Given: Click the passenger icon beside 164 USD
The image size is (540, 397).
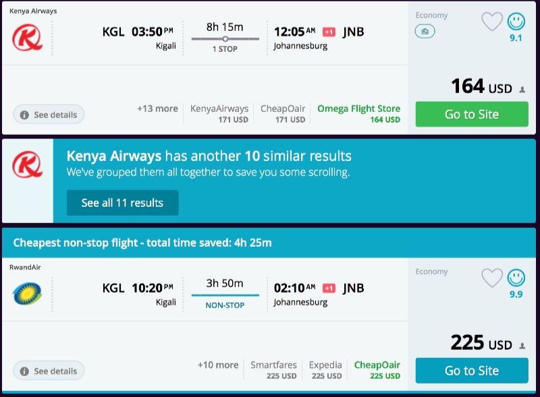Looking at the screenshot, I should 522,90.
